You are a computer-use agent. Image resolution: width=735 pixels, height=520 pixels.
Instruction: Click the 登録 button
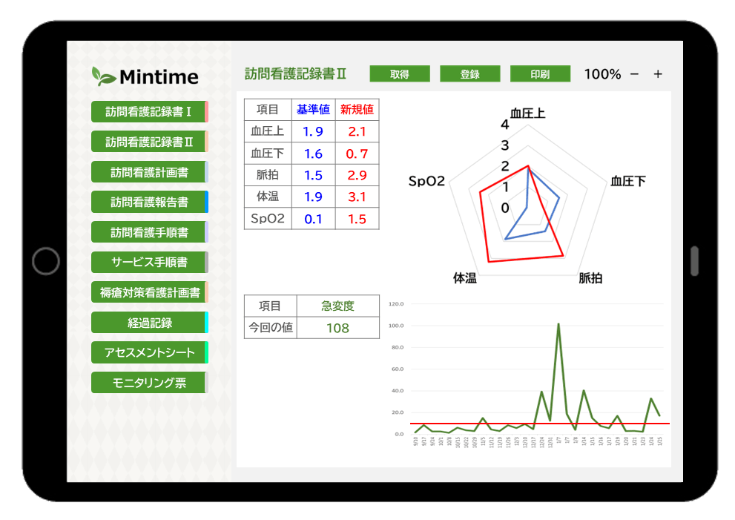(470, 74)
